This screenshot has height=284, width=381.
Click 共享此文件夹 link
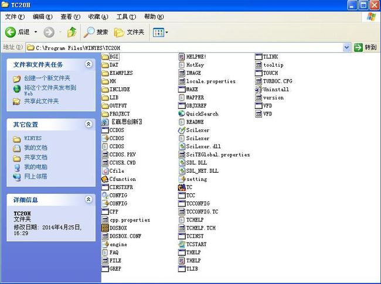point(41,101)
